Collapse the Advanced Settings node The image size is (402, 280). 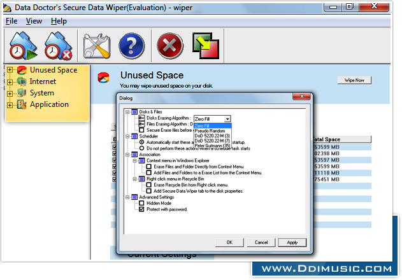(x=127, y=197)
